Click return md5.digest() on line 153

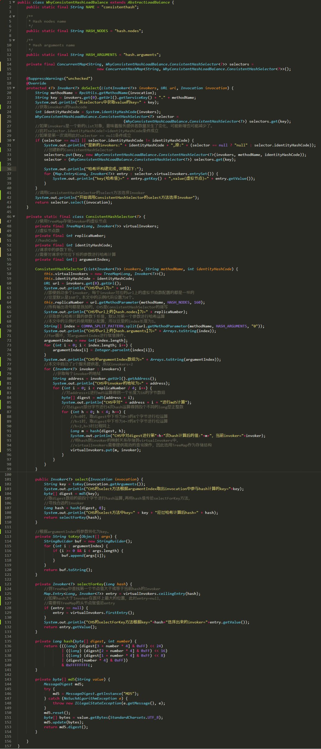(x=66, y=727)
